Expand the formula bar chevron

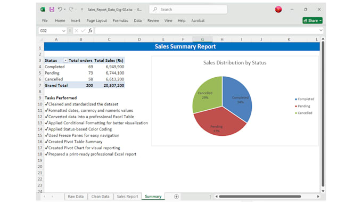click(x=320, y=30)
